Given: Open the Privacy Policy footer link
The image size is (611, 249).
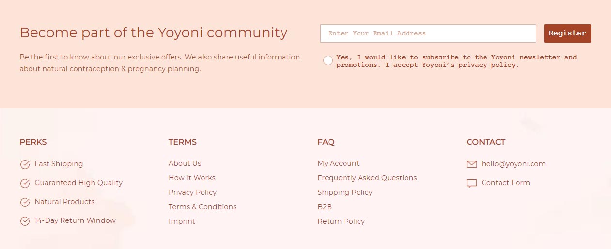Looking at the screenshot, I should [192, 192].
